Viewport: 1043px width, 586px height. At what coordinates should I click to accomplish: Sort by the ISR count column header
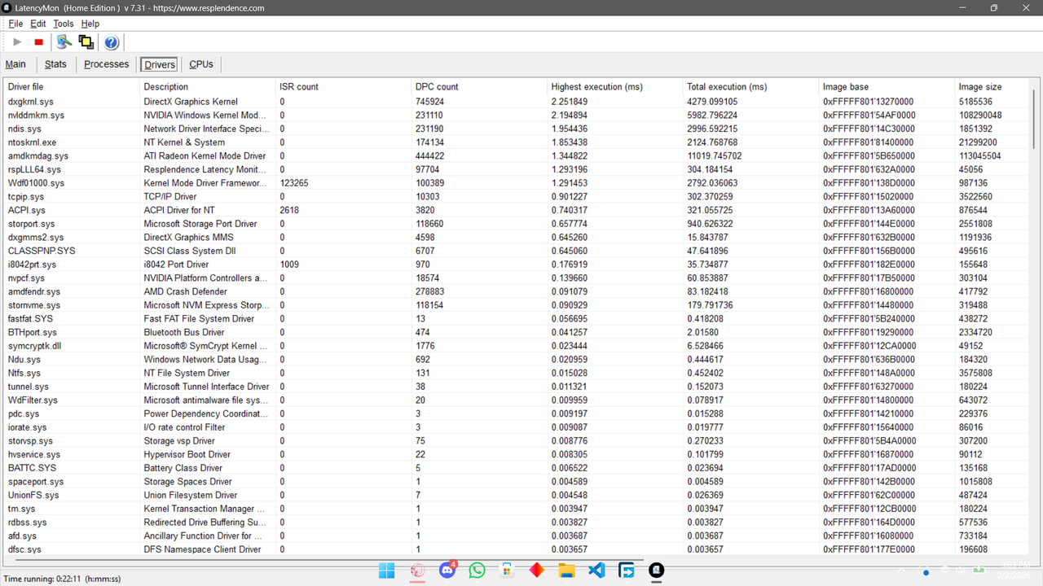tap(343, 86)
